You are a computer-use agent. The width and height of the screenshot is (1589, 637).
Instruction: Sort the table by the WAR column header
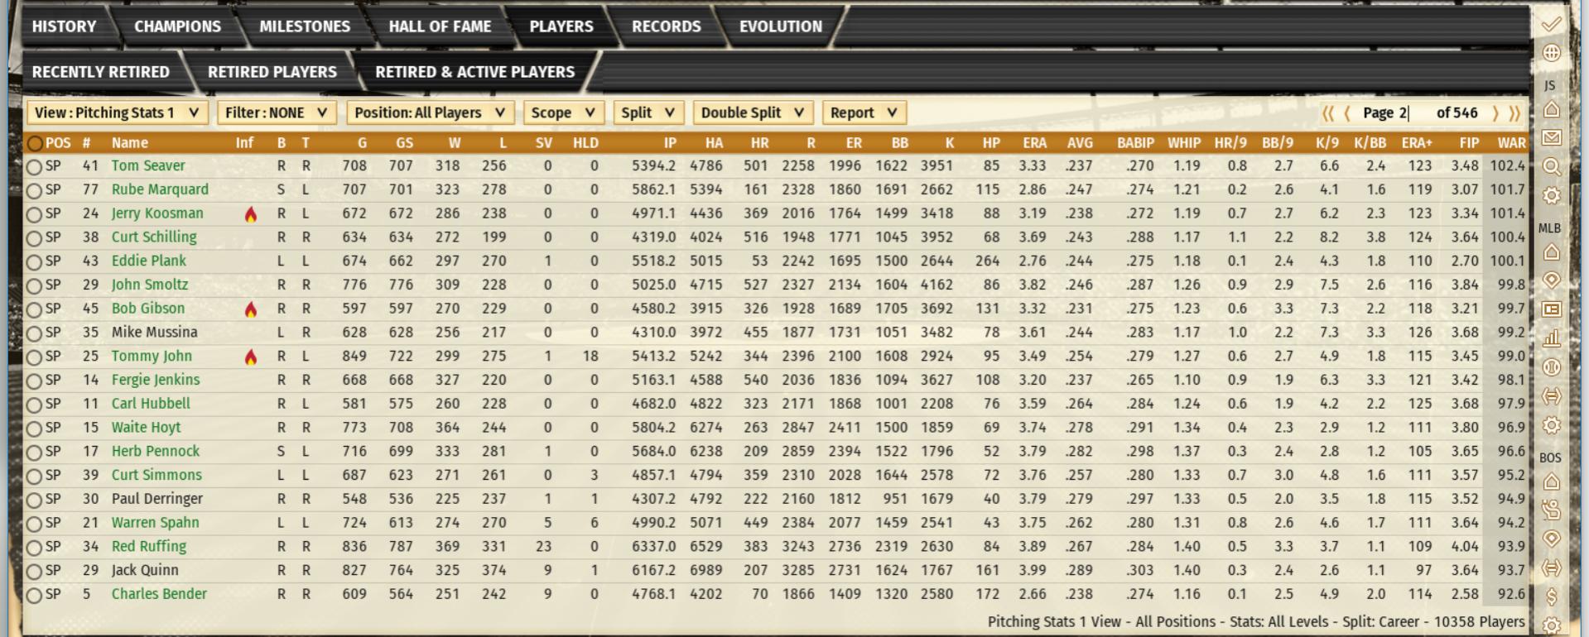(1510, 143)
